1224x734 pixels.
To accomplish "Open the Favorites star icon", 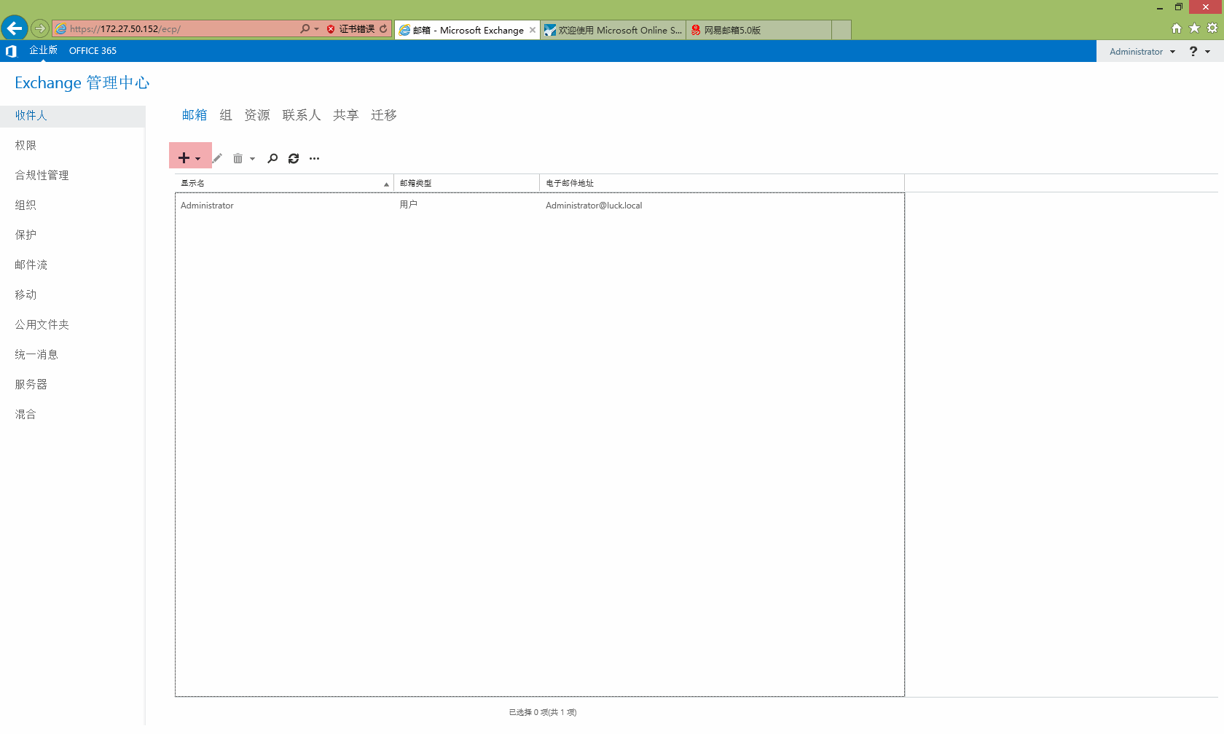I will (x=1194, y=28).
